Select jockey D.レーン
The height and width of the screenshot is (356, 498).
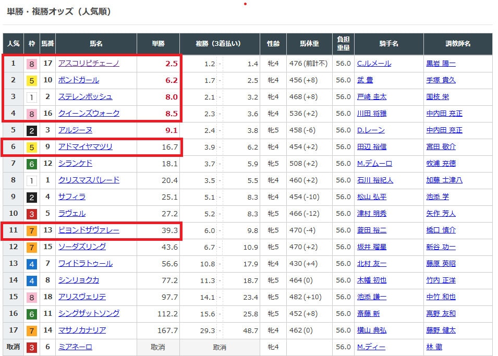(x=371, y=130)
